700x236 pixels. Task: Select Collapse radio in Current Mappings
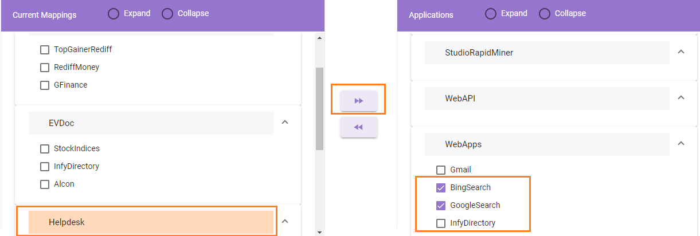(167, 14)
